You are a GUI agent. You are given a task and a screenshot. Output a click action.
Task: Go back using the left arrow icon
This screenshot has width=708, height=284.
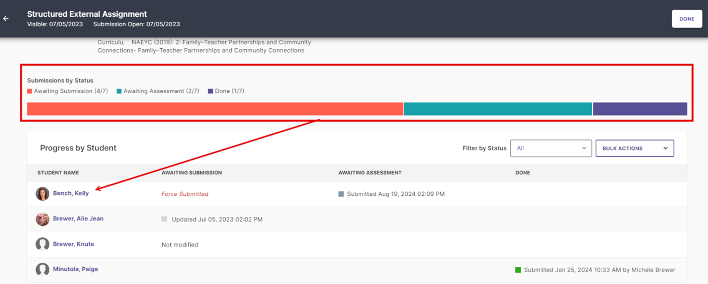[6, 19]
